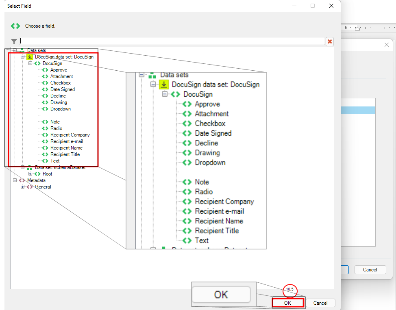Select the Root tree entry label
Viewport: 396px width, 310px height.
(x=47, y=173)
